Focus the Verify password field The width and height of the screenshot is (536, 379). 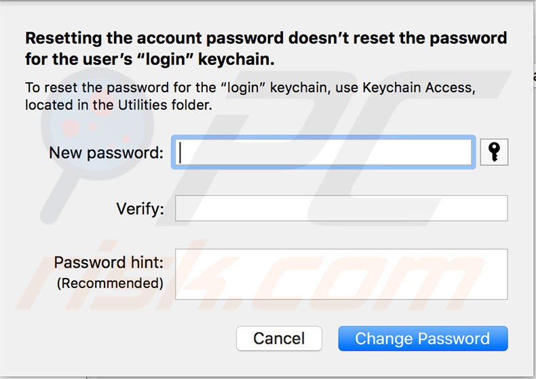tap(341, 208)
